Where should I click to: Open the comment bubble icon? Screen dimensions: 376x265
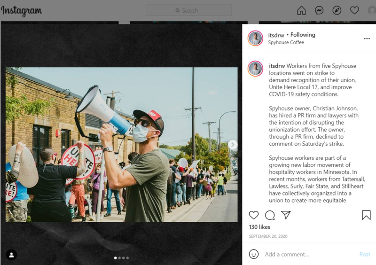pyautogui.click(x=270, y=215)
